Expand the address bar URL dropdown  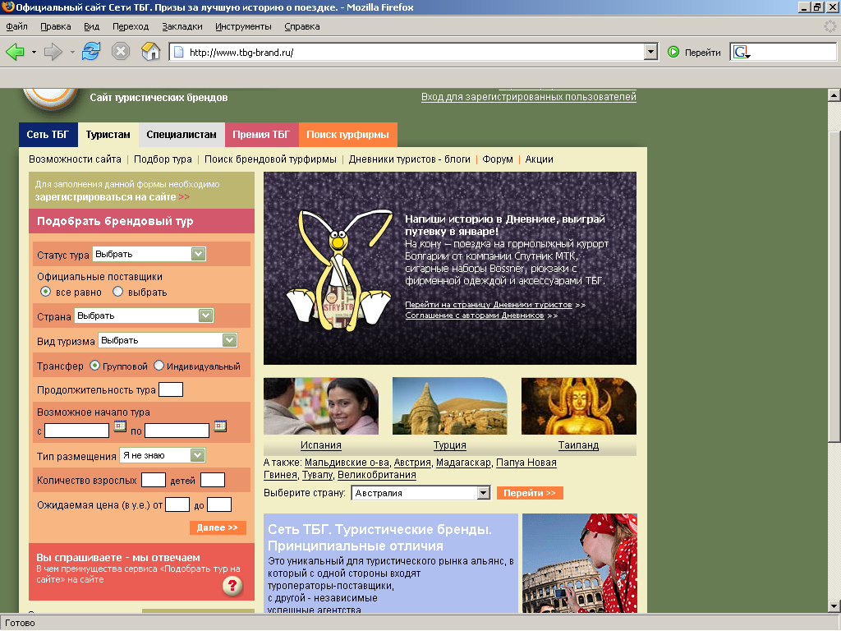pos(650,52)
